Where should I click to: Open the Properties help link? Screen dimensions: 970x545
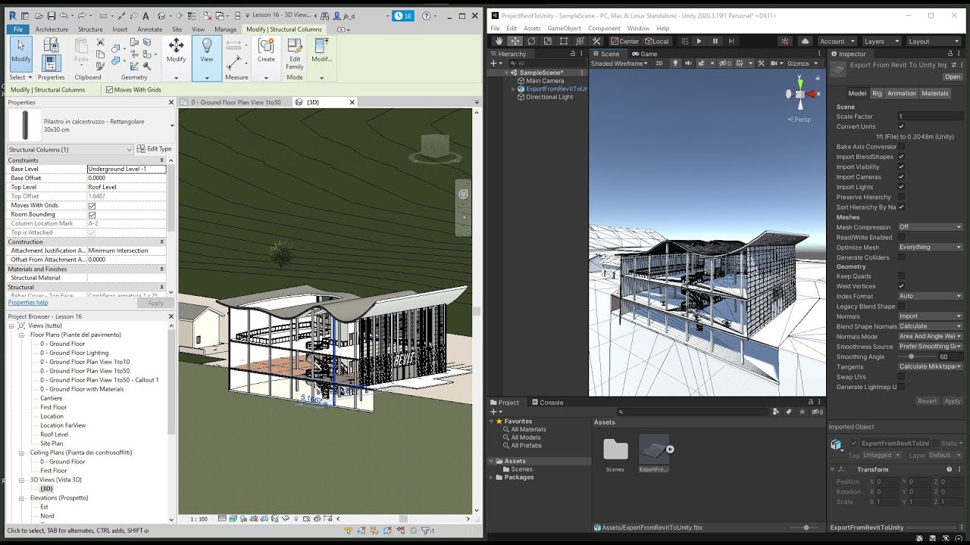point(27,303)
